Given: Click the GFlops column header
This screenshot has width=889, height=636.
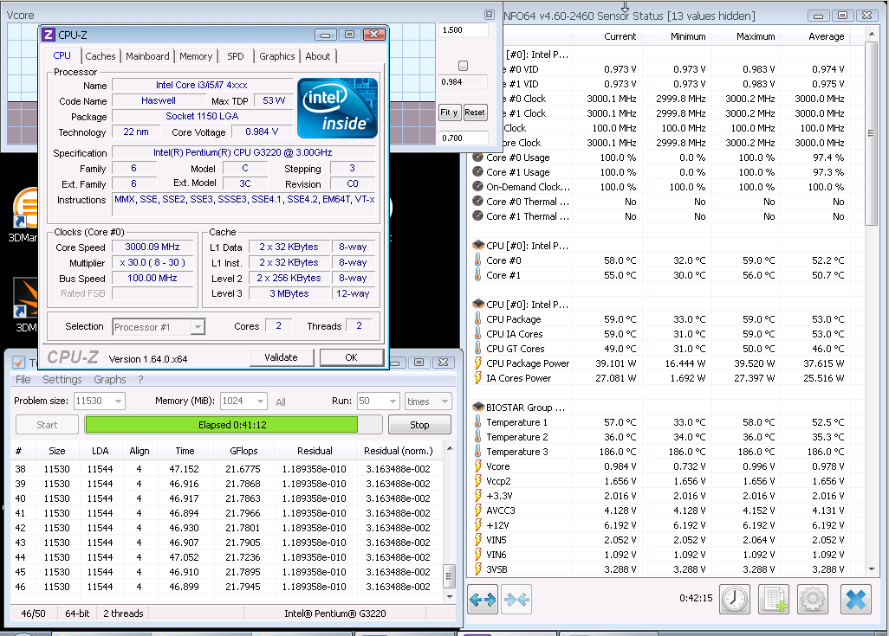Looking at the screenshot, I should [x=243, y=451].
